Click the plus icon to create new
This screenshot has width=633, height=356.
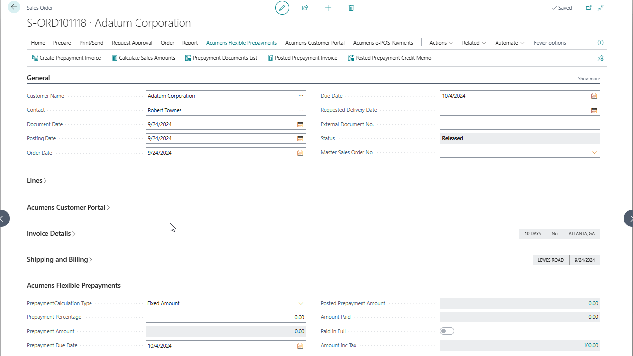tap(328, 8)
